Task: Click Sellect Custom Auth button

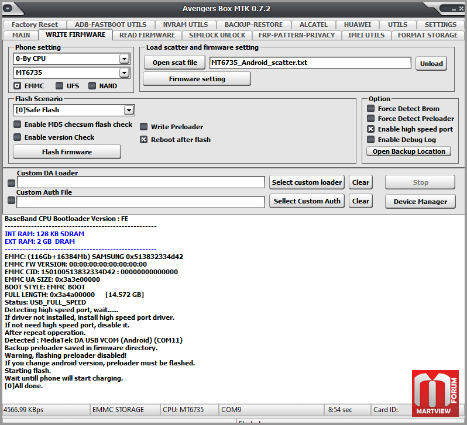Action: pyautogui.click(x=307, y=201)
